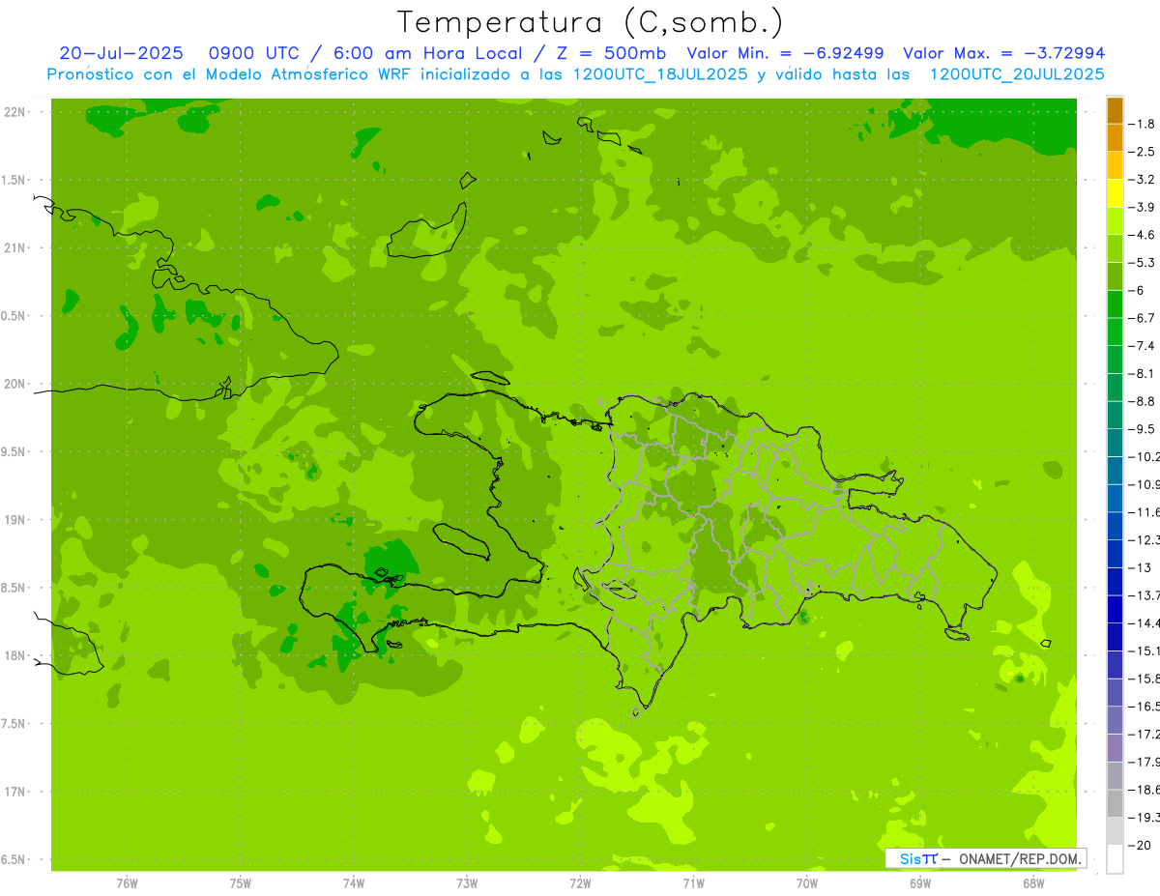Image resolution: width=1160 pixels, height=896 pixels.
Task: Pick the lime swatch between -3.9 and -4.6
Action: [1115, 220]
